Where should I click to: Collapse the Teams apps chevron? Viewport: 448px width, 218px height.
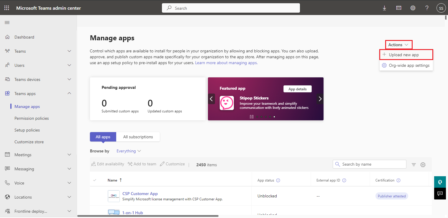[x=69, y=94]
